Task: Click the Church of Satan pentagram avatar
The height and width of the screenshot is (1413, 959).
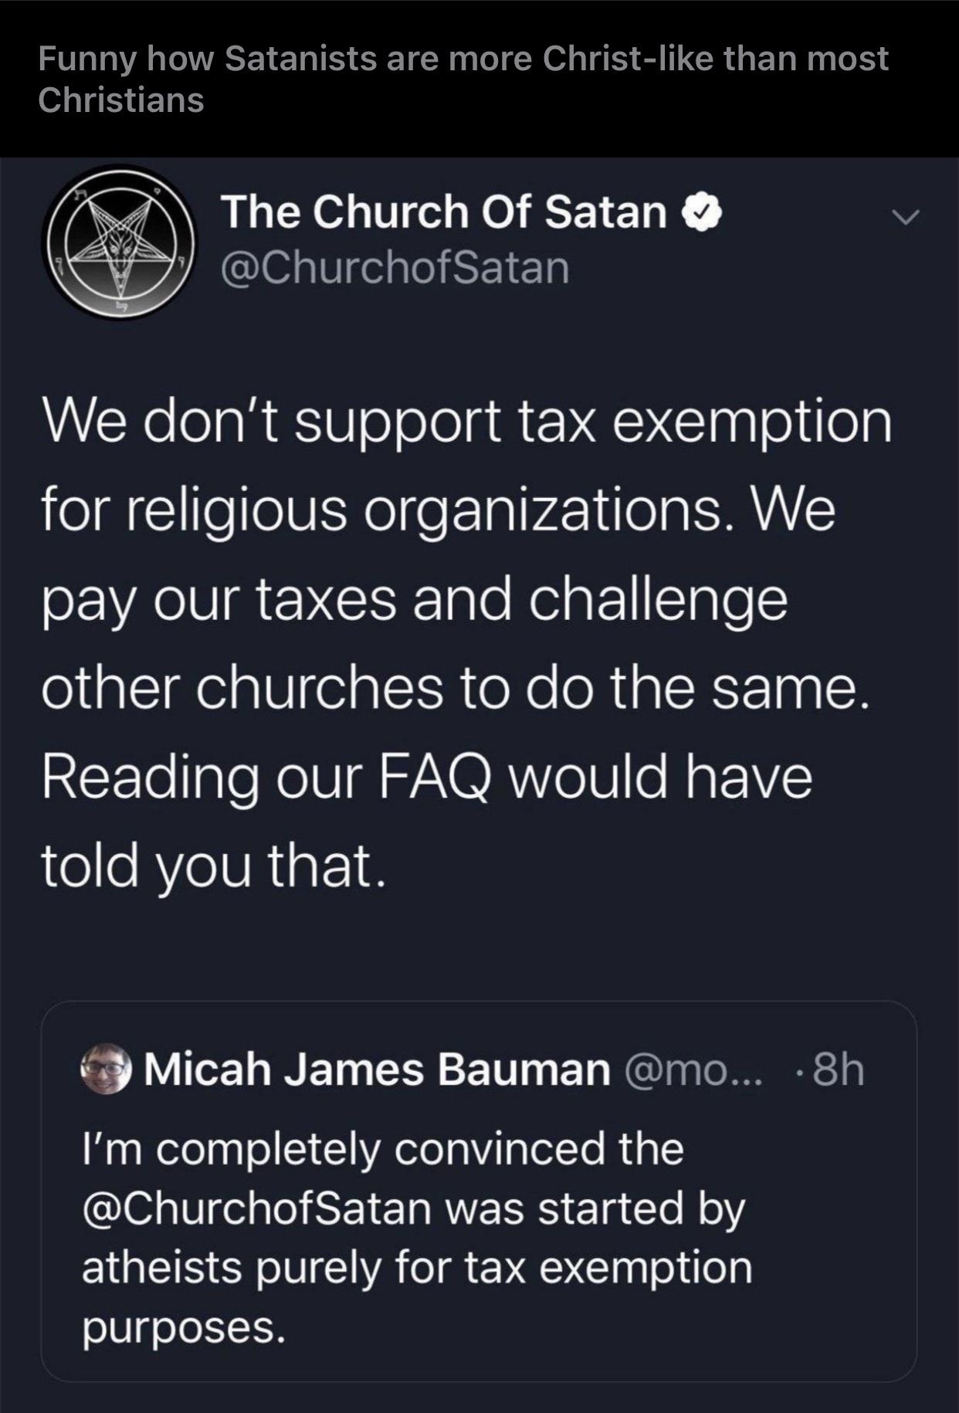Action: [118, 241]
